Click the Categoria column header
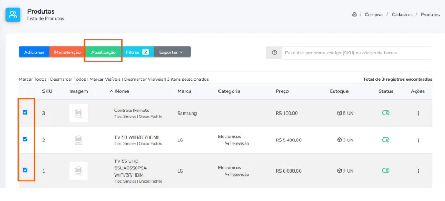The height and width of the screenshot is (201, 445). click(229, 91)
